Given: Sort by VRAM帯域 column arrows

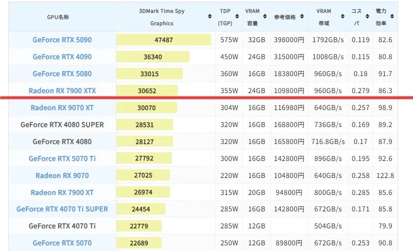Looking at the screenshot, I should (342, 16).
